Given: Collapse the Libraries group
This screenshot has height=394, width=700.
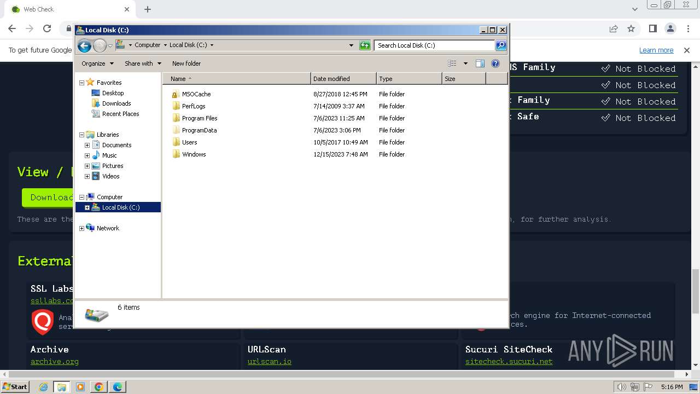Looking at the screenshot, I should [82, 135].
